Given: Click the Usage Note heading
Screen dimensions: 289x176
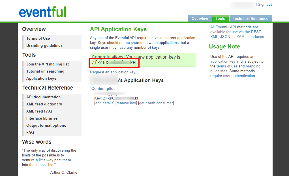Looking at the screenshot, I should pos(224,46).
